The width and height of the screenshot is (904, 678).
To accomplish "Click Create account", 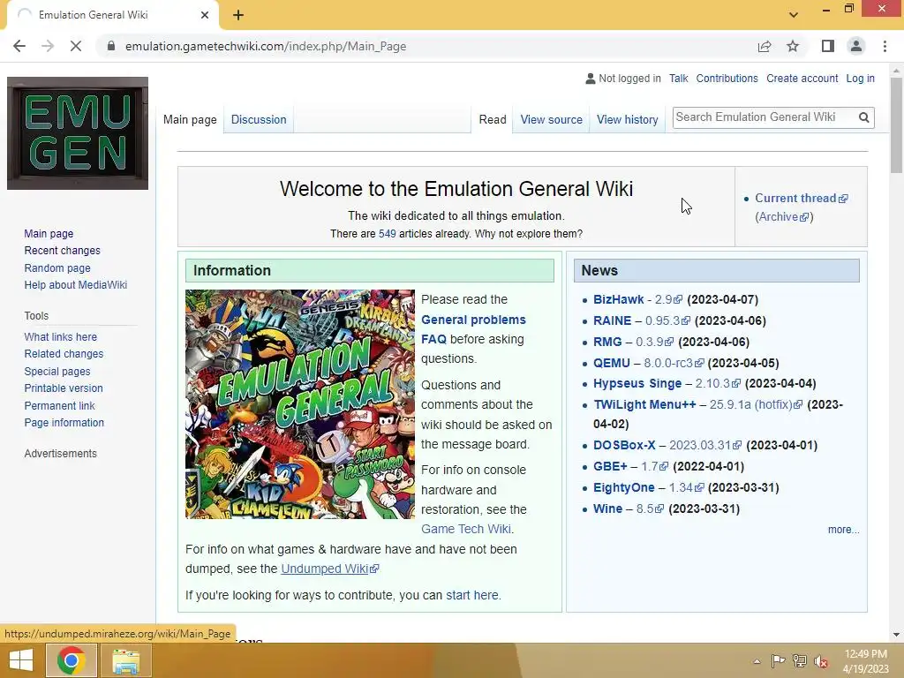I will (x=802, y=79).
